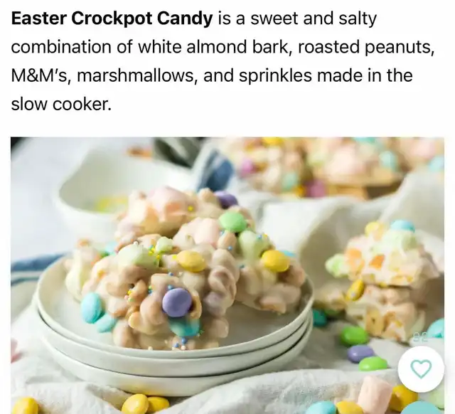Tap the heart icon to save recipe
455x414 pixels.
pos(421,369)
